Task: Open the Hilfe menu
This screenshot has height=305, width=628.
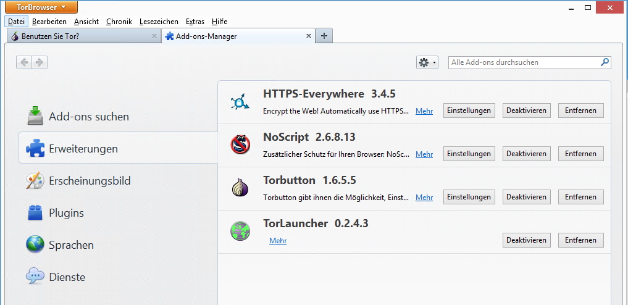Action: point(219,22)
